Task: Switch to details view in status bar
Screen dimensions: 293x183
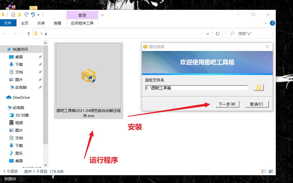Action: click(264, 171)
